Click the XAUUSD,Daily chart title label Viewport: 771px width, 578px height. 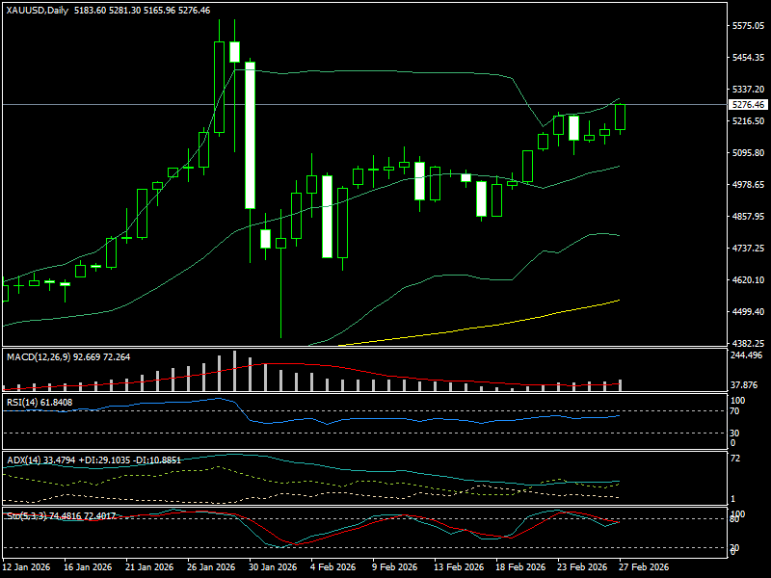point(37,10)
